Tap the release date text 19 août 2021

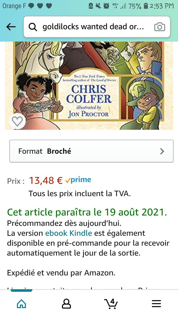click(x=136, y=212)
